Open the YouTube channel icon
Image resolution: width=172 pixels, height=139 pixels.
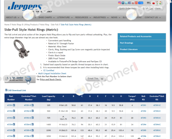(x=133, y=3)
